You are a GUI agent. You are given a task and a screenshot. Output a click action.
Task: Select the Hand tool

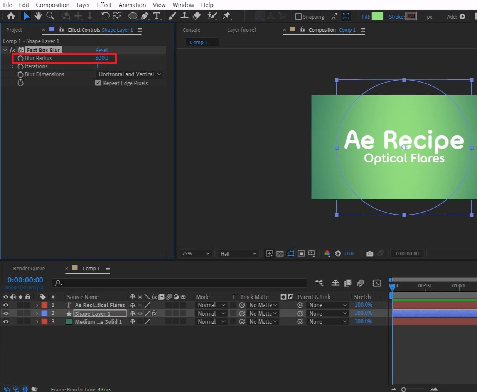coord(38,16)
